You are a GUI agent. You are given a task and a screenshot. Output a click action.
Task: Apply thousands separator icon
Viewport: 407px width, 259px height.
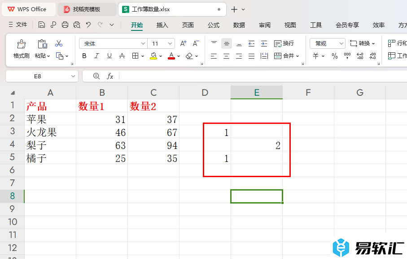pos(347,56)
